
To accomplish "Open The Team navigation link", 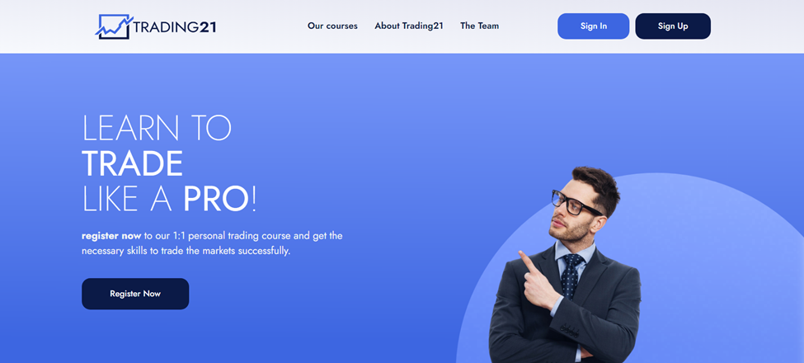I will point(479,26).
